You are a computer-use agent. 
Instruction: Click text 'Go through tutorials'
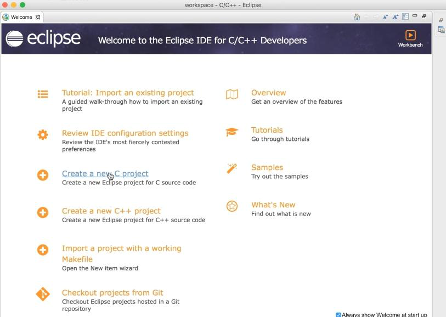point(280,139)
